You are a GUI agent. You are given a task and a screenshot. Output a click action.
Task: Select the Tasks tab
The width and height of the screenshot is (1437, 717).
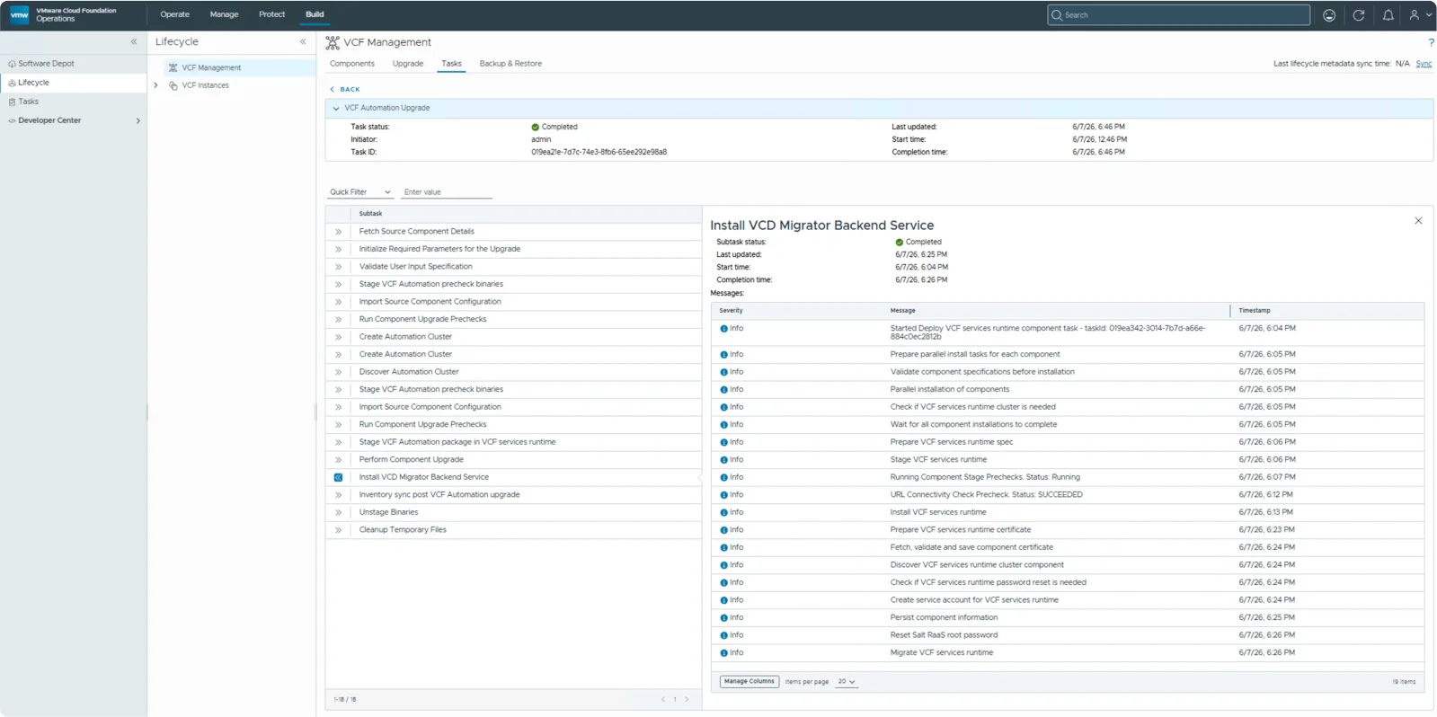click(x=451, y=64)
